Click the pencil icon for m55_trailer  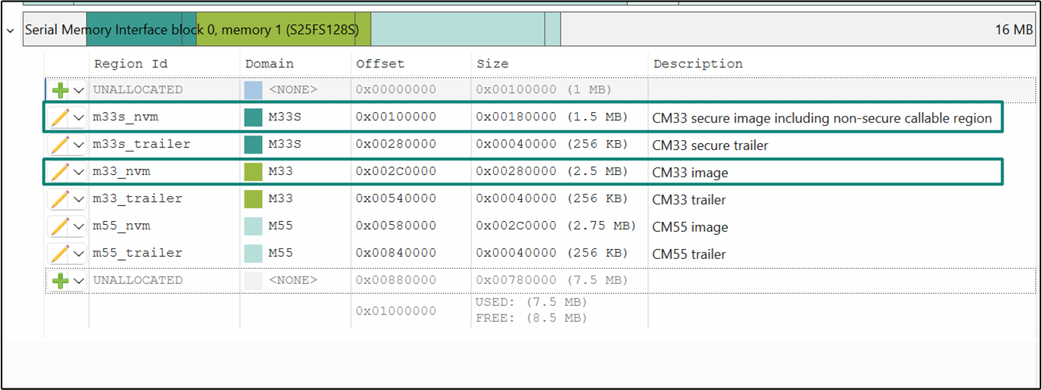pyautogui.click(x=59, y=254)
